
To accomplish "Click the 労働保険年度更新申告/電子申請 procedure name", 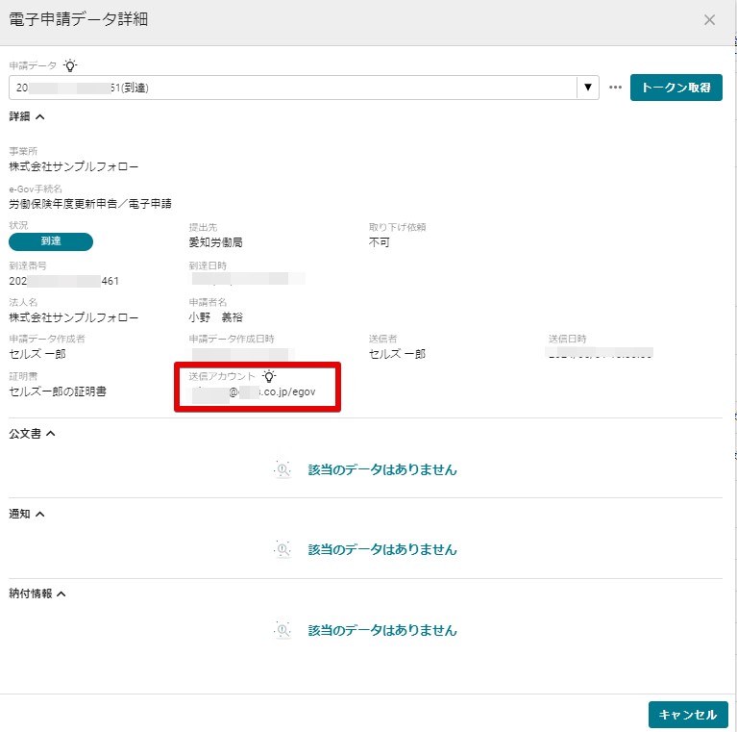I will pyautogui.click(x=90, y=204).
